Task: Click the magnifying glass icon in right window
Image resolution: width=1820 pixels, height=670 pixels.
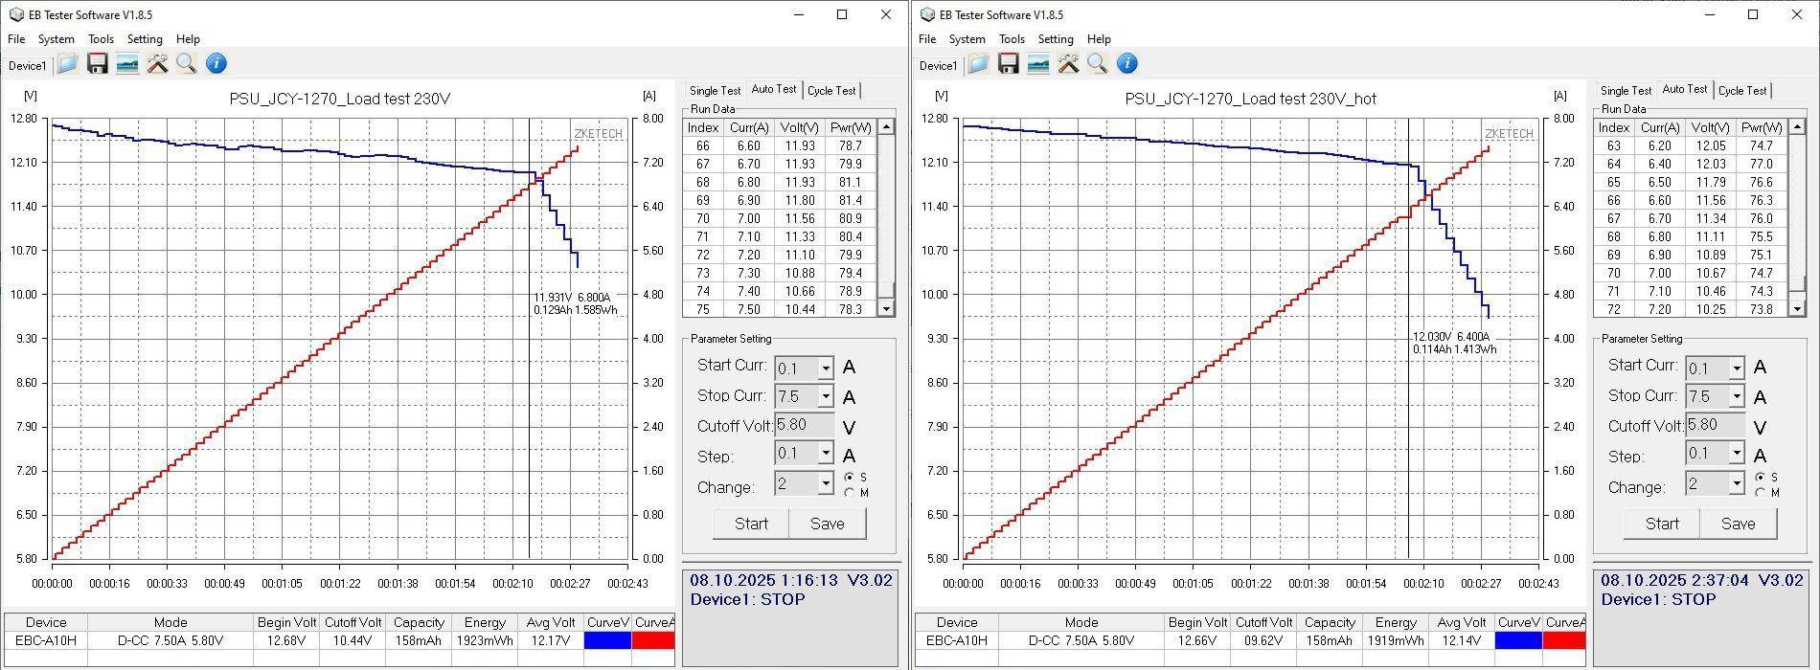Action: (1098, 64)
